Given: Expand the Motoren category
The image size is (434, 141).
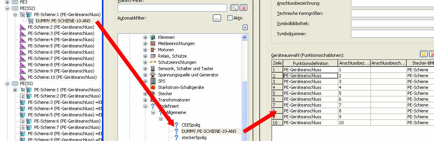Looking at the screenshot, I should coord(145,50).
